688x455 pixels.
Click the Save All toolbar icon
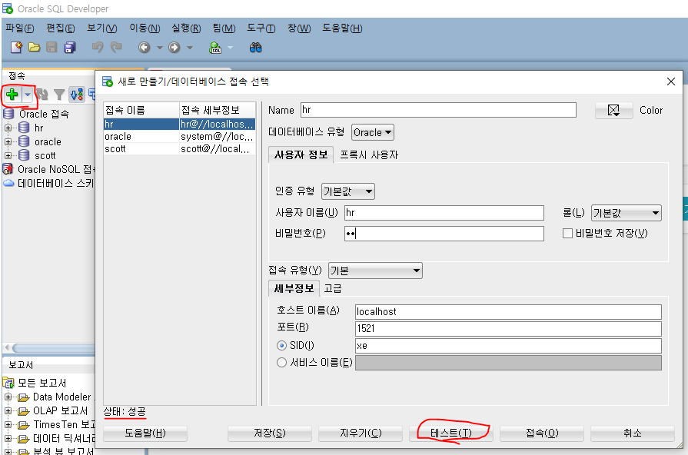click(x=70, y=48)
